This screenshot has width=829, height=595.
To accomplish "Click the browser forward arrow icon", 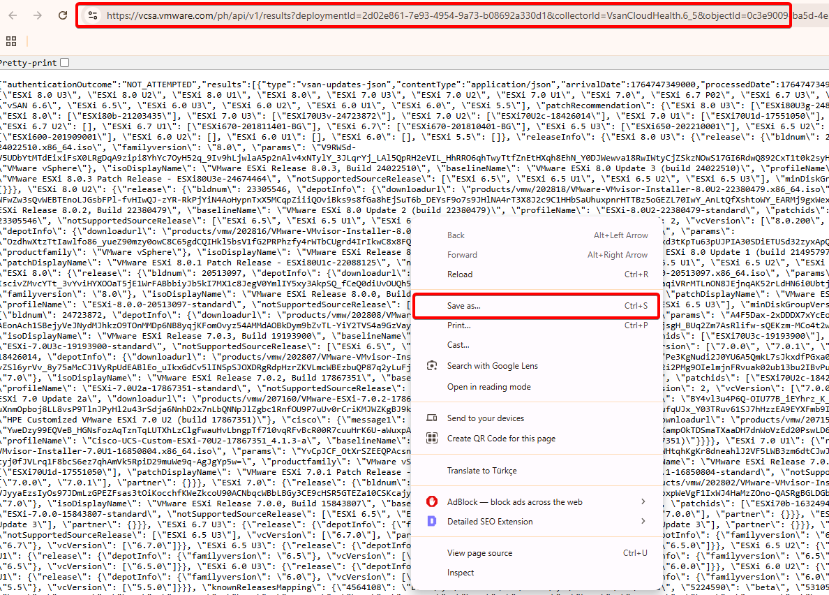I will coord(38,15).
